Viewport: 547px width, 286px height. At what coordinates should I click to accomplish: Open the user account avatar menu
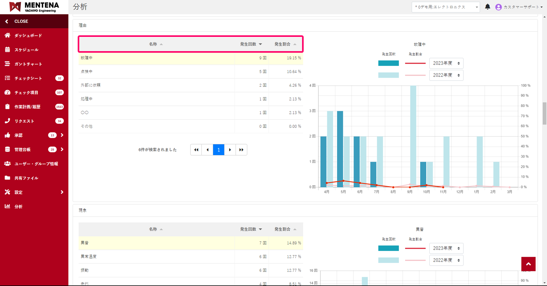(x=498, y=7)
